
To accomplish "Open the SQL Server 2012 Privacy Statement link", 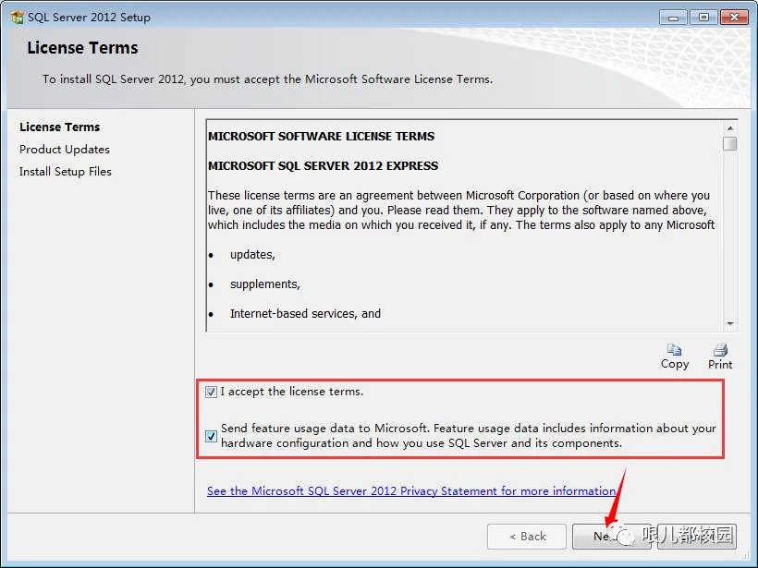I will tap(411, 490).
